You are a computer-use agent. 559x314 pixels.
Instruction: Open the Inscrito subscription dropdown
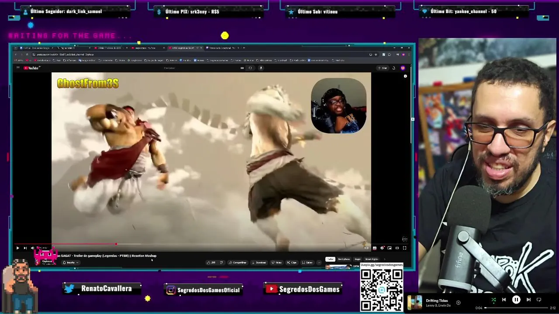pyautogui.click(x=70, y=263)
